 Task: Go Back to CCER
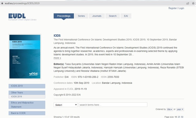[27, 113]
